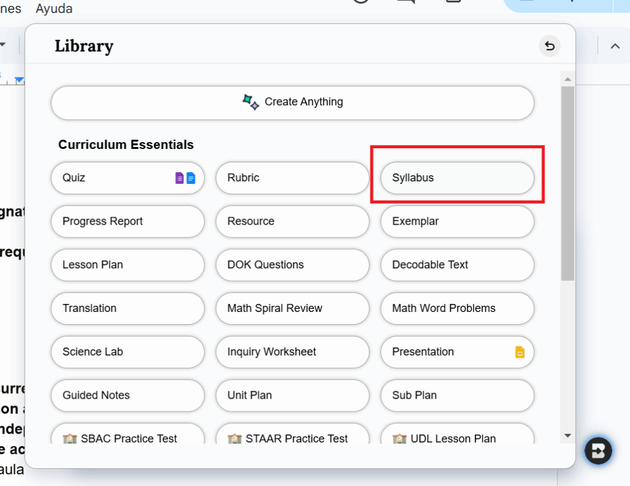Click the back arrow in Library header

[549, 46]
